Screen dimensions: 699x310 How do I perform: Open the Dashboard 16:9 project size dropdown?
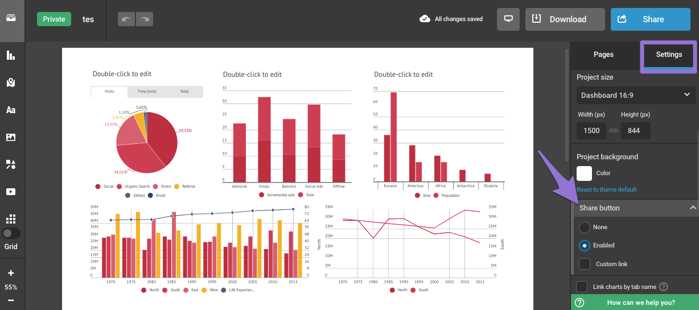click(x=635, y=95)
